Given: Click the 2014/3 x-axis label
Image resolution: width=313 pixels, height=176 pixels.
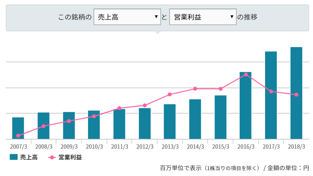Looking at the screenshot, I should [x=195, y=147].
